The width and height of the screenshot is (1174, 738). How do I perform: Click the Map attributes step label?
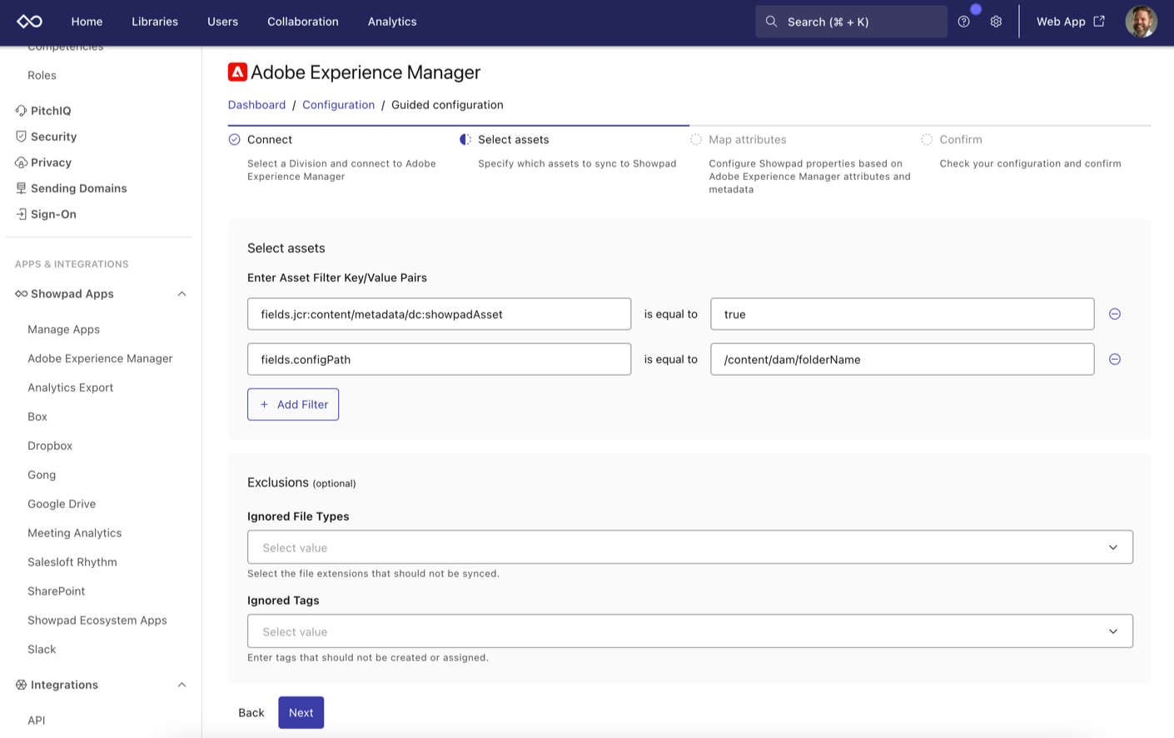pos(748,140)
